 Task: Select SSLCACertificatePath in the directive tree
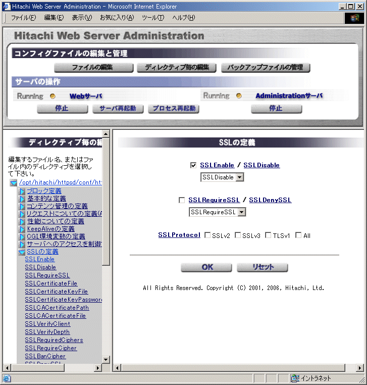coord(57,308)
